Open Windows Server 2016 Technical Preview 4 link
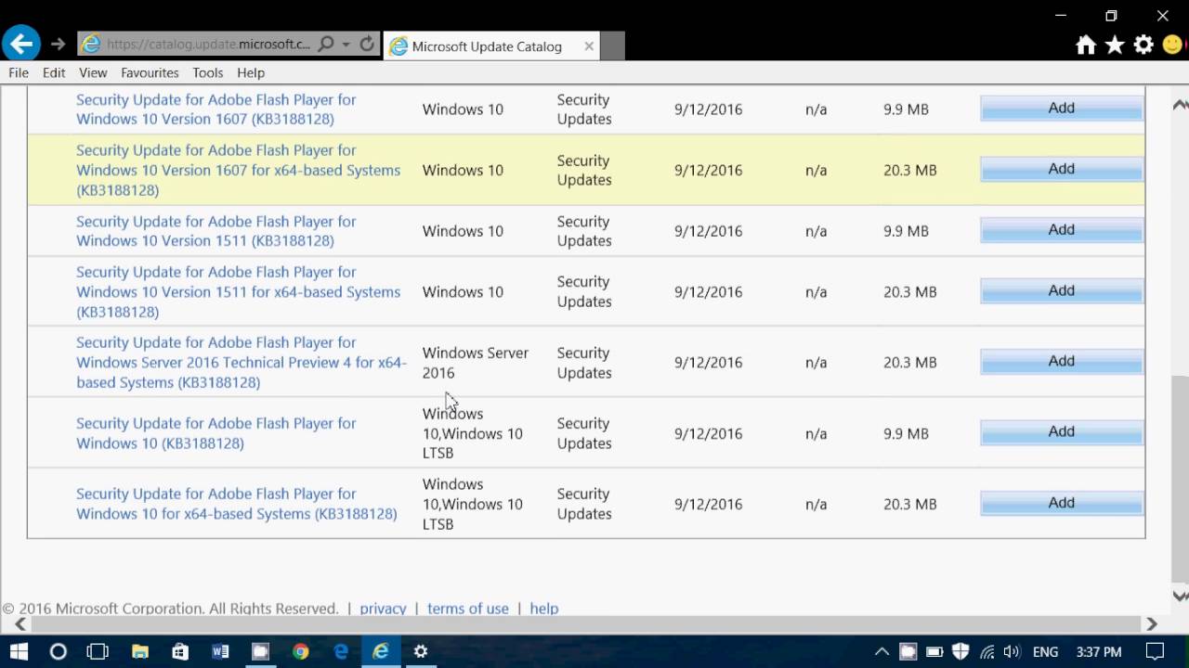This screenshot has height=668, width=1189. click(x=242, y=362)
